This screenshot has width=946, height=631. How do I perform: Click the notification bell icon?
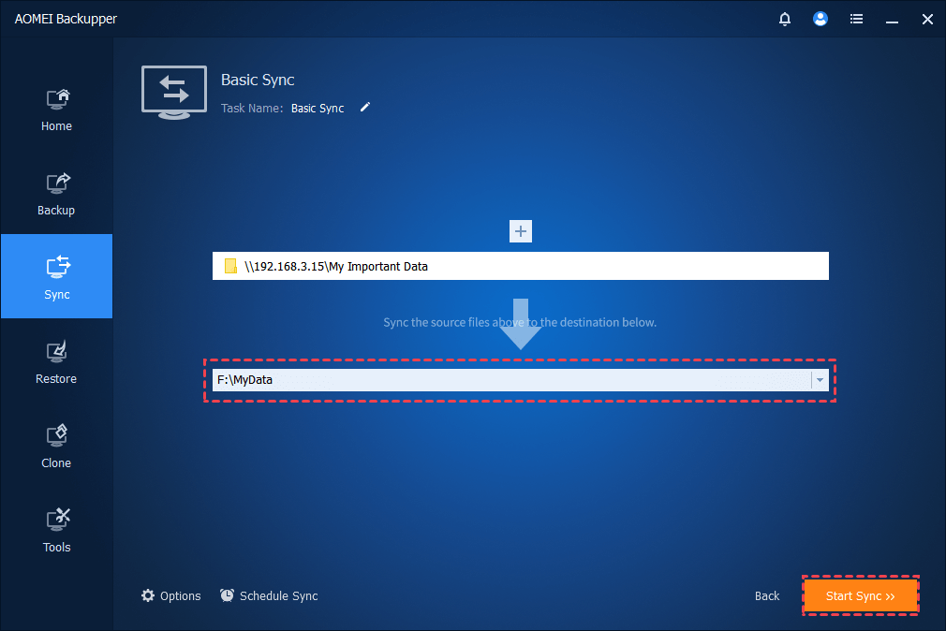click(x=784, y=20)
